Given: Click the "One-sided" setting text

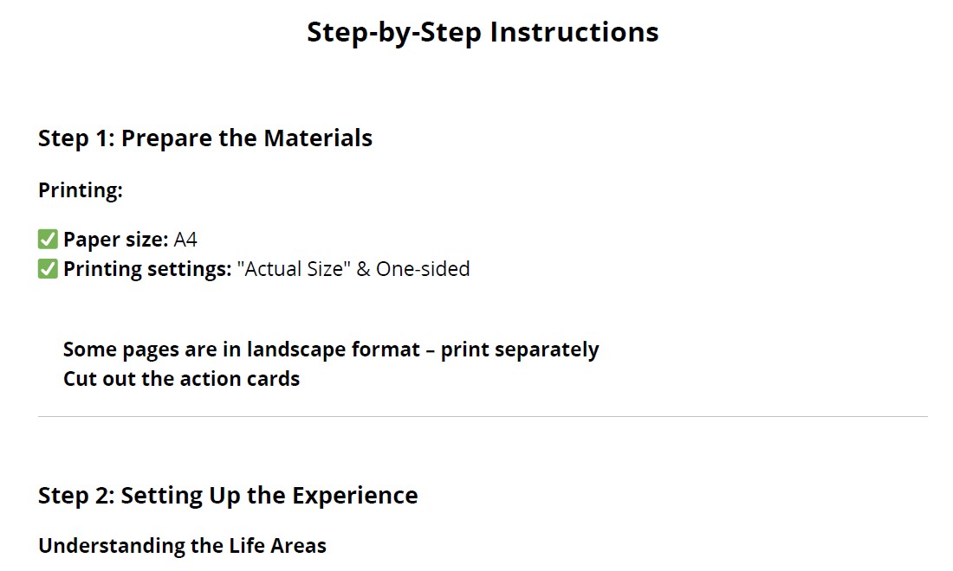Looking at the screenshot, I should pos(423,269).
